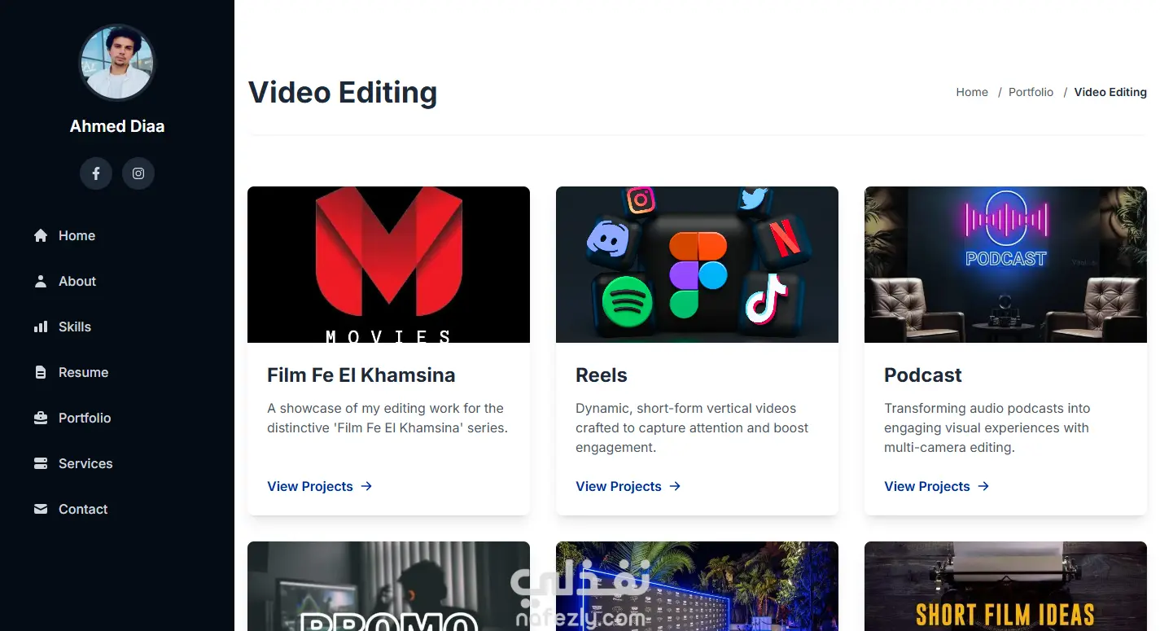The width and height of the screenshot is (1160, 631).
Task: Click Video Editing breadcrumb text
Action: coord(1110,92)
